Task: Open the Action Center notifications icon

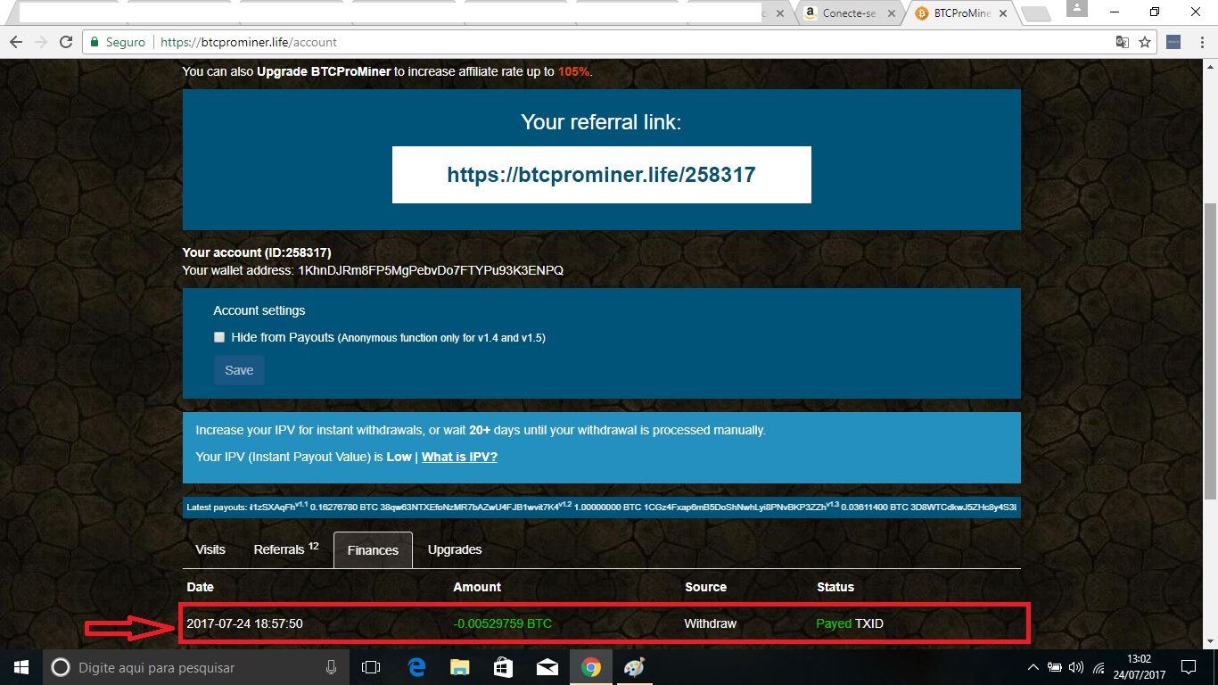Action: coord(1188,667)
